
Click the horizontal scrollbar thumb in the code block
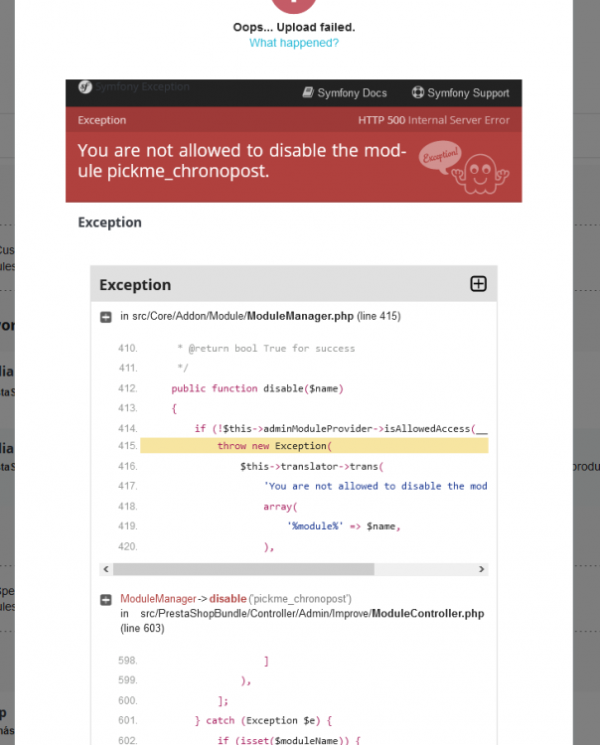[x=243, y=569]
